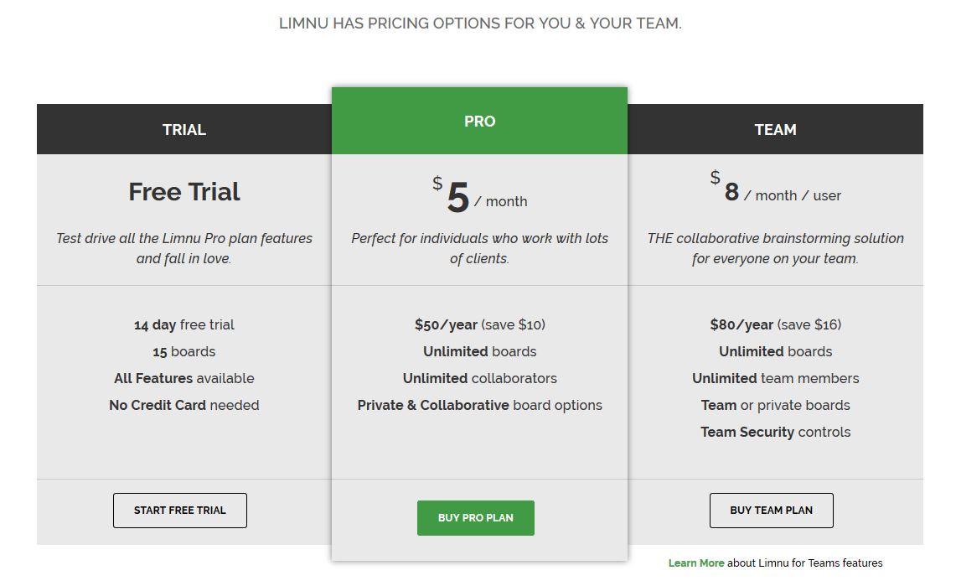Select the TEAM column header
Image resolution: width=956 pixels, height=586 pixels.
(x=776, y=129)
